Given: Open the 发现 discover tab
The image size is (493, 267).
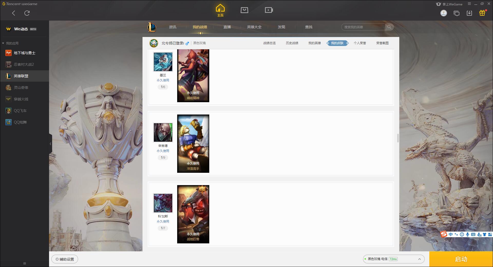Looking at the screenshot, I should (281, 27).
